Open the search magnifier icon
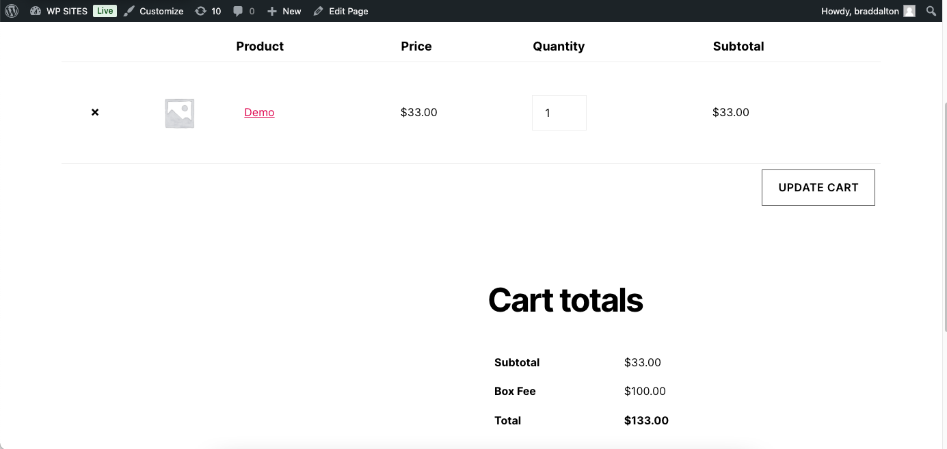Viewport: 947px width, 449px height. pos(931,11)
